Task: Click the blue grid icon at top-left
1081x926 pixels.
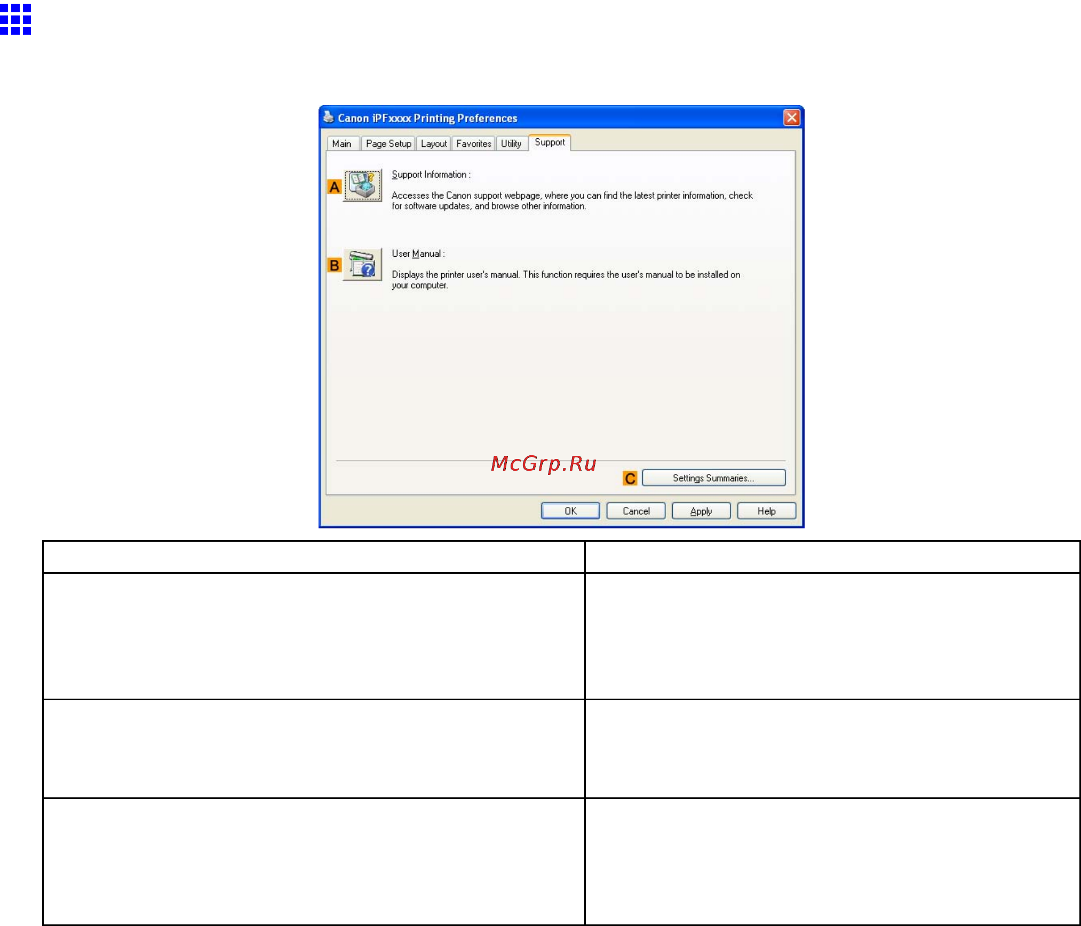Action: pos(15,19)
